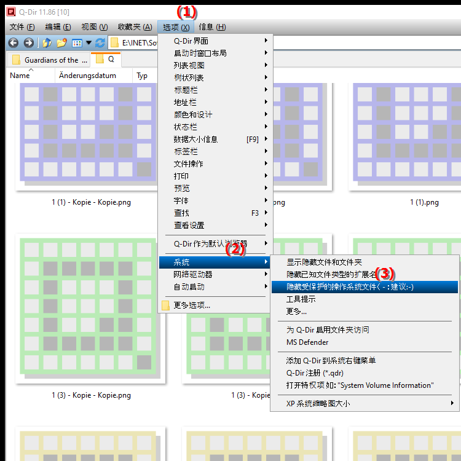Click the 更多选项... menu entry
Image resolution: width=461 pixels, height=461 pixels.
(215, 305)
